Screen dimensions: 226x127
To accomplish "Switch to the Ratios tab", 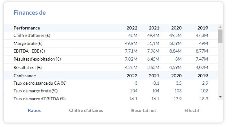I will [x=34, y=110].
